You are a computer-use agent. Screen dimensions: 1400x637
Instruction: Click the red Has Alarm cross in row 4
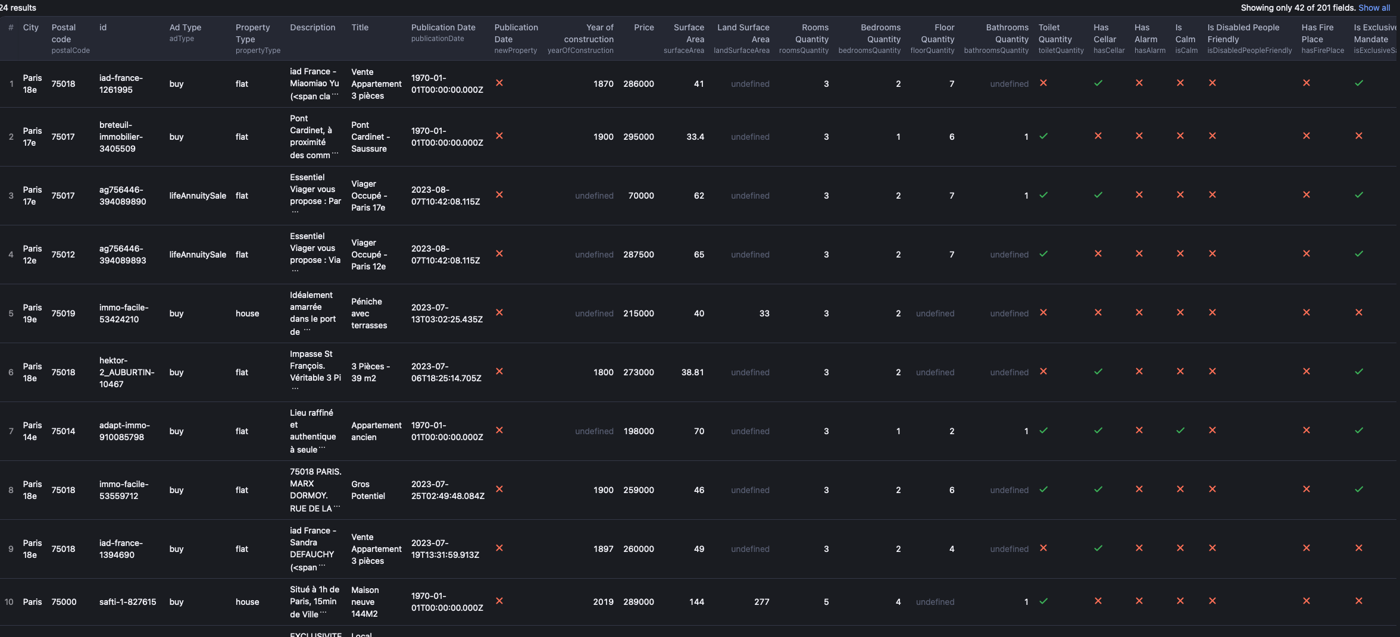coord(1139,254)
